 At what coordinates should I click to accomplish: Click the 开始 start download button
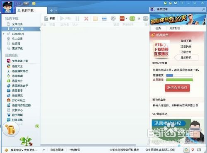pos(65,18)
